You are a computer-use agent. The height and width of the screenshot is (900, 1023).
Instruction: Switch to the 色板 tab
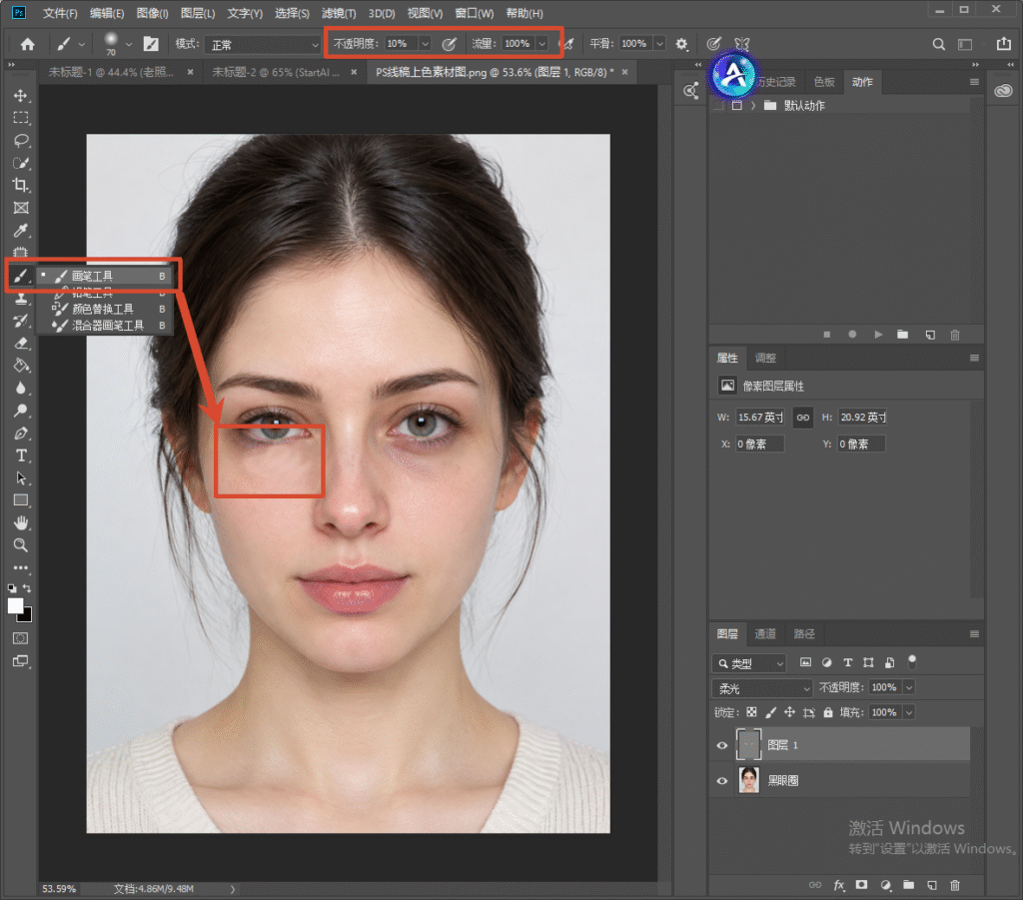[x=824, y=82]
